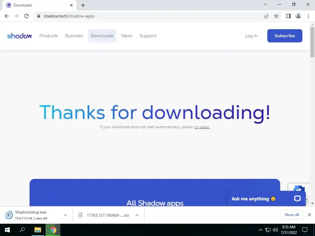
Task: Open the taskbar clock and date
Action: pos(289,230)
